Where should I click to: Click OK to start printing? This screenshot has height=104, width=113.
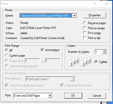[73, 96]
